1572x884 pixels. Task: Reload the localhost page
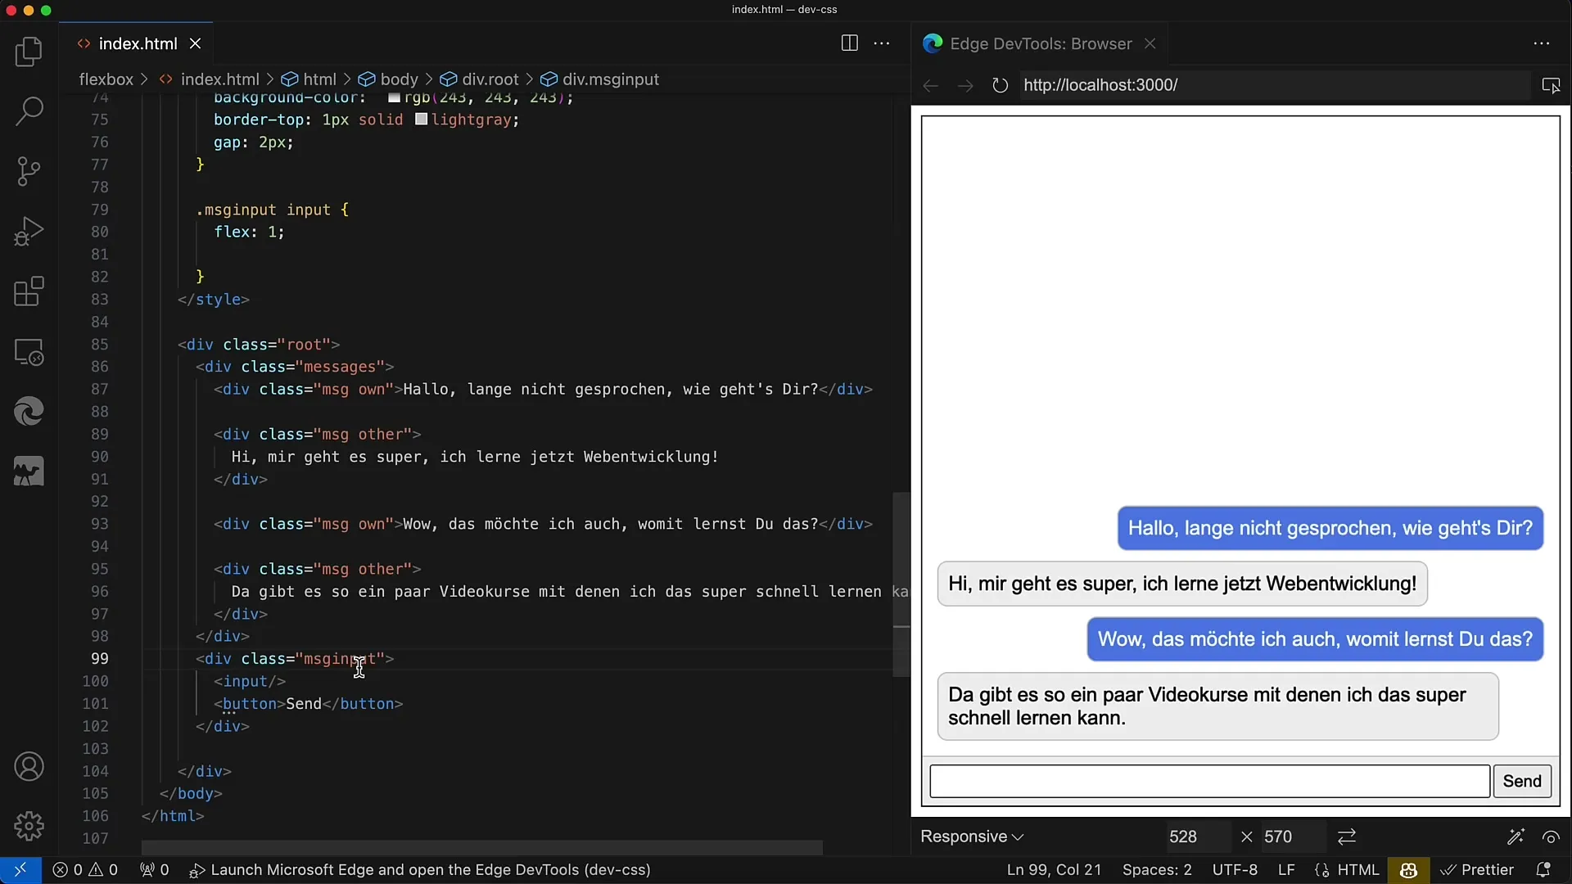coord(1000,85)
